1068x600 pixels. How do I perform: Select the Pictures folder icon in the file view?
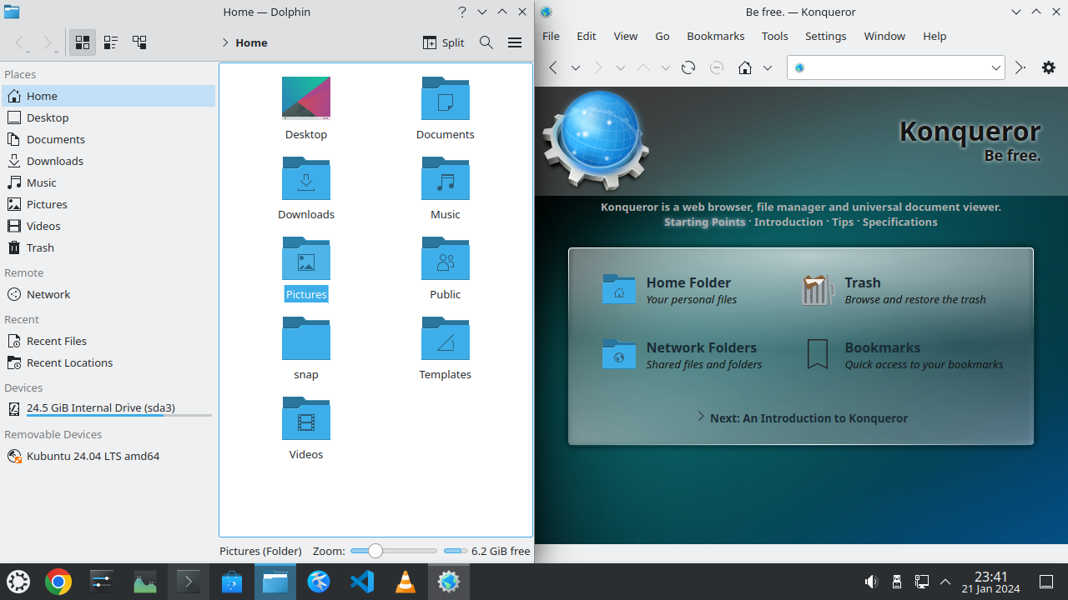[306, 258]
